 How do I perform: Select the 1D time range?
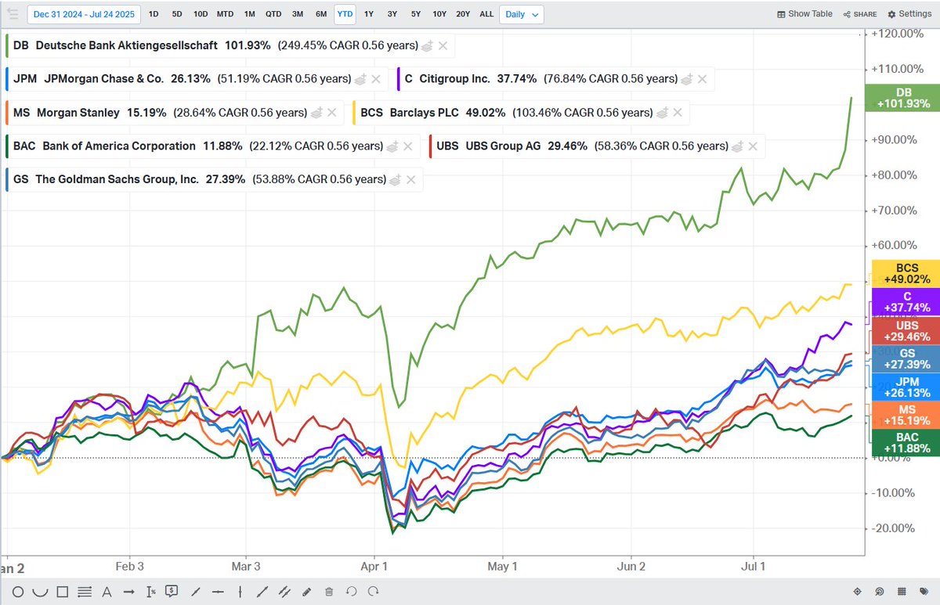[x=154, y=14]
